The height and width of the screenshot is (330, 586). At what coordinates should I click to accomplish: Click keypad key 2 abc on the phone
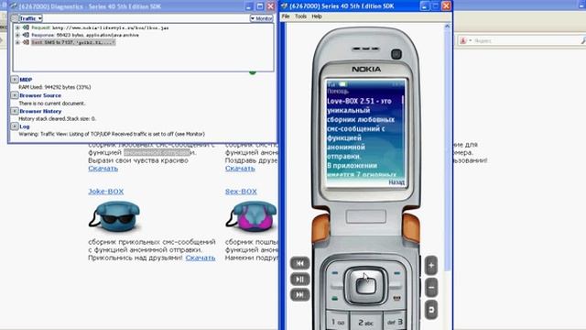(365, 322)
